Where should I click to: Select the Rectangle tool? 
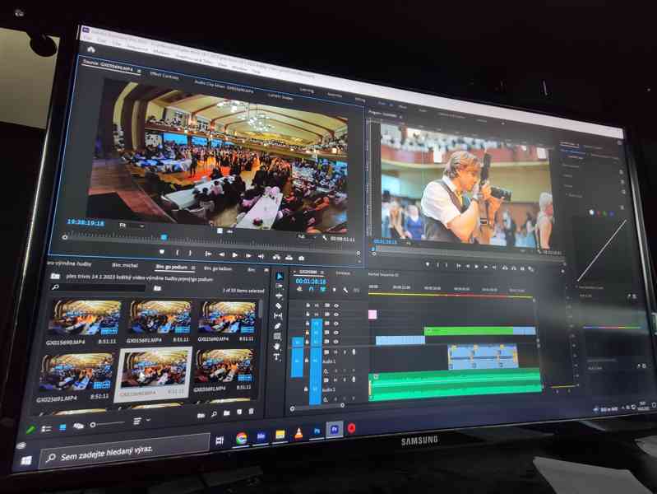[x=277, y=336]
